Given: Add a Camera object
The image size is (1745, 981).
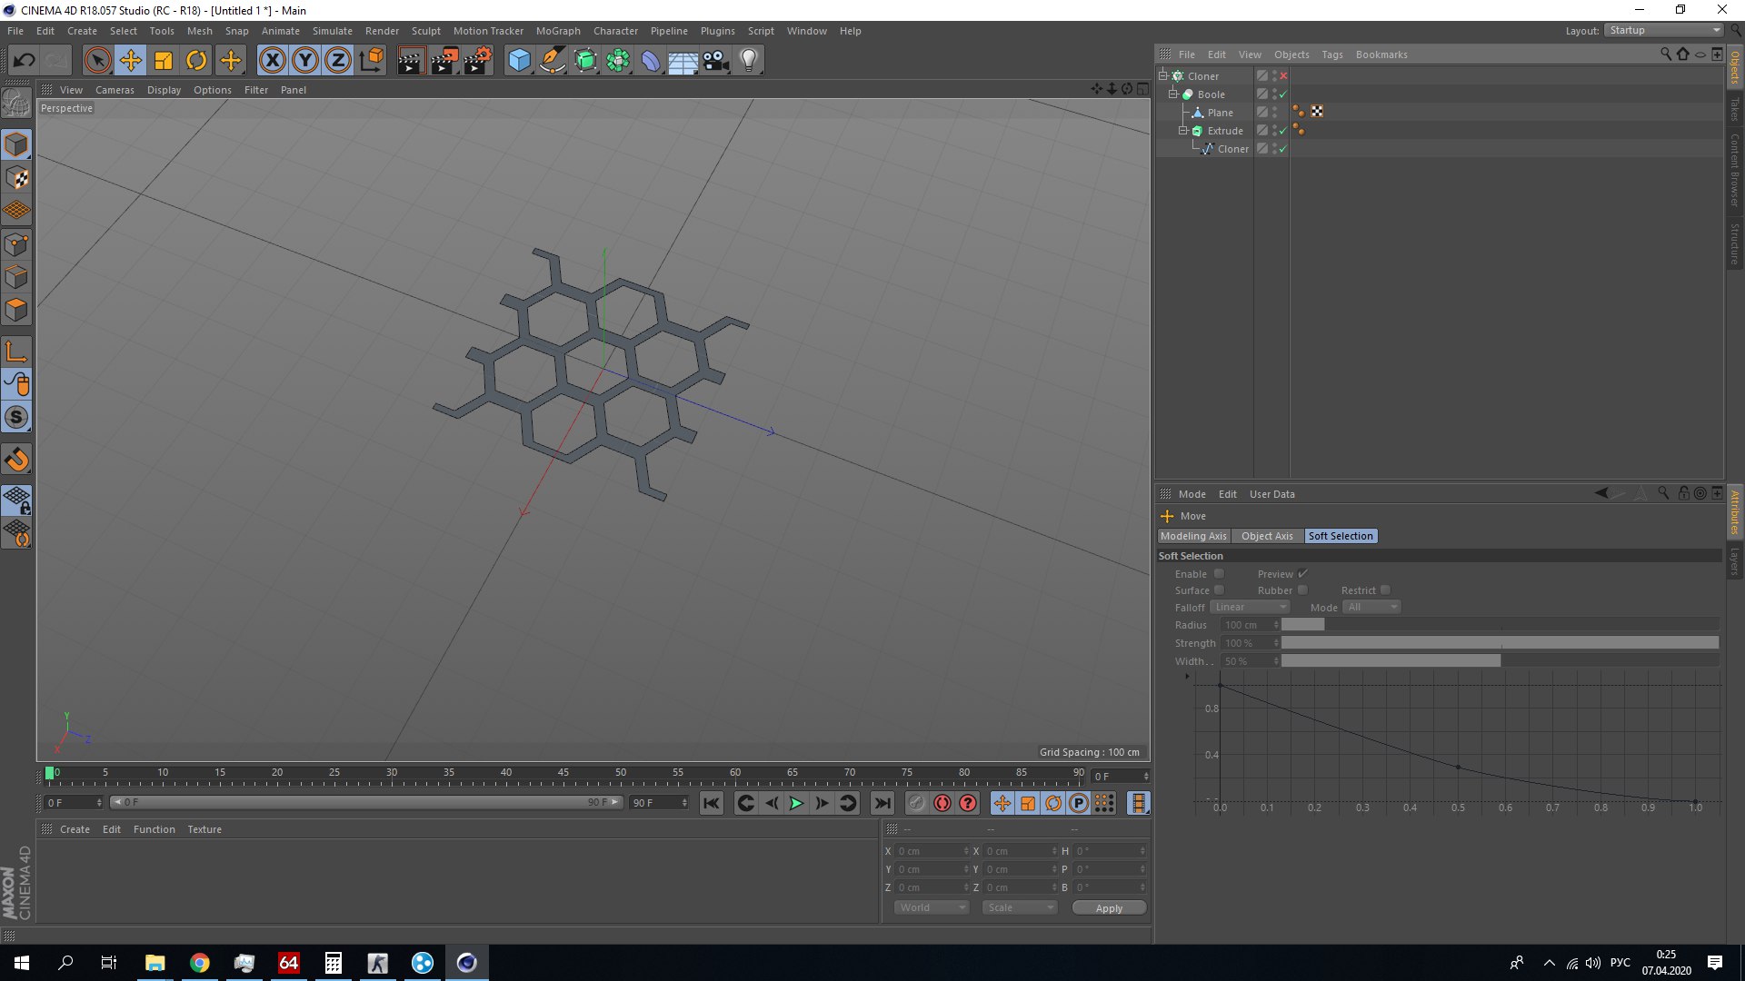Looking at the screenshot, I should (x=716, y=61).
